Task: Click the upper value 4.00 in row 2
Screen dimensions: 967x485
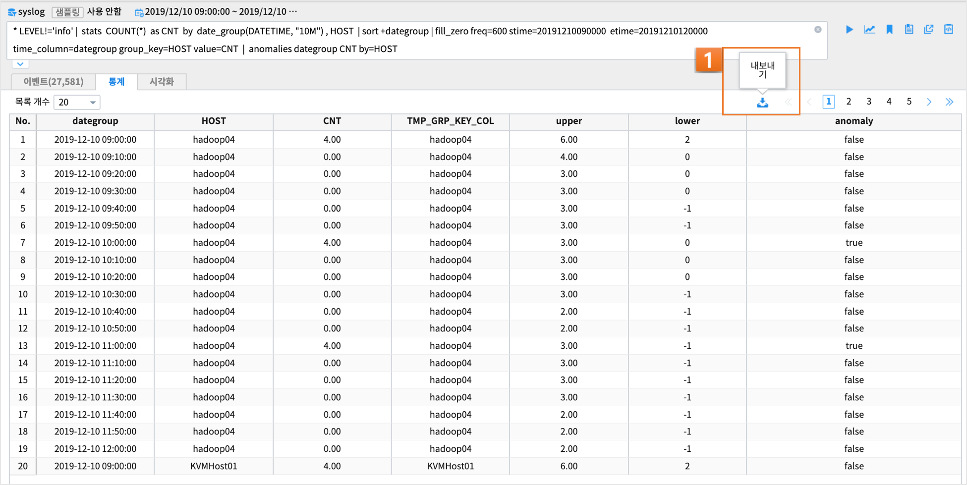Action: tap(569, 157)
